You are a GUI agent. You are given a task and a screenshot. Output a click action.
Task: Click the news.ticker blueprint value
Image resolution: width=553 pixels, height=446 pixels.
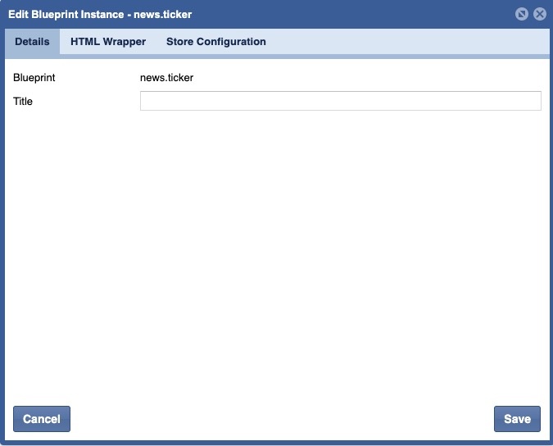click(x=166, y=79)
